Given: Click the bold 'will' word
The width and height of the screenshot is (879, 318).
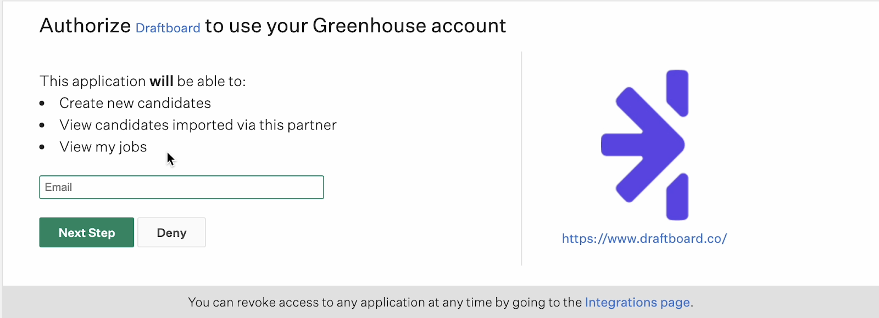Looking at the screenshot, I should (162, 81).
